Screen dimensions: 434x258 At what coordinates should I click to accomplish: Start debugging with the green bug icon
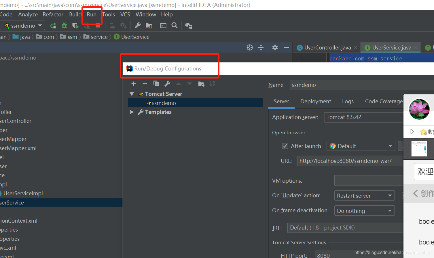point(64,26)
